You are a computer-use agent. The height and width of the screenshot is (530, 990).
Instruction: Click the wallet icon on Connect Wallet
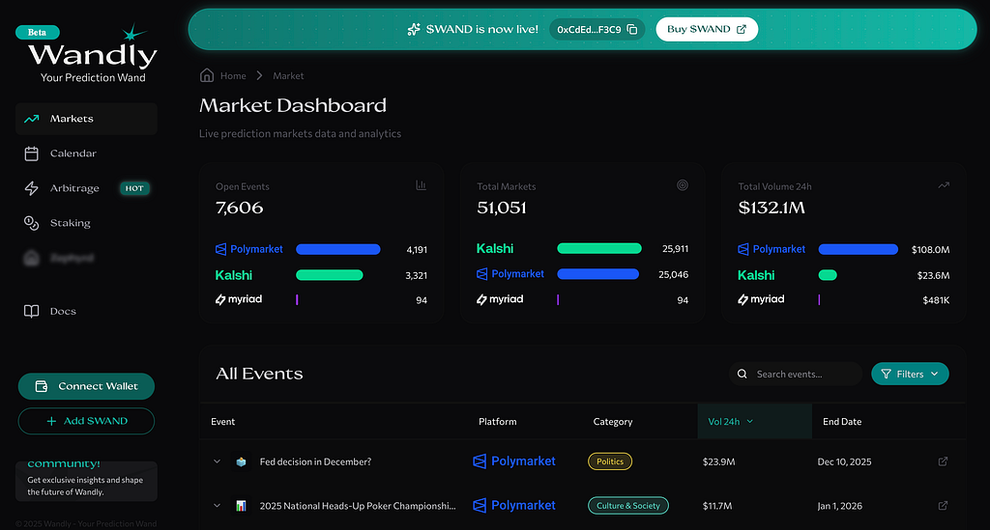41,386
